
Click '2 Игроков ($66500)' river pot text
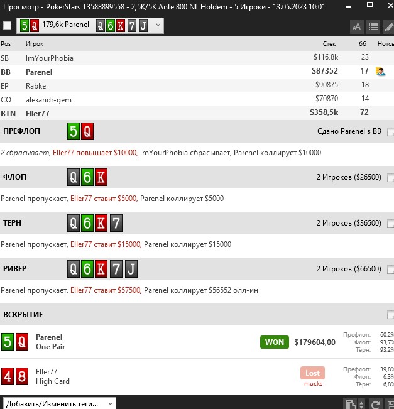coord(349,269)
